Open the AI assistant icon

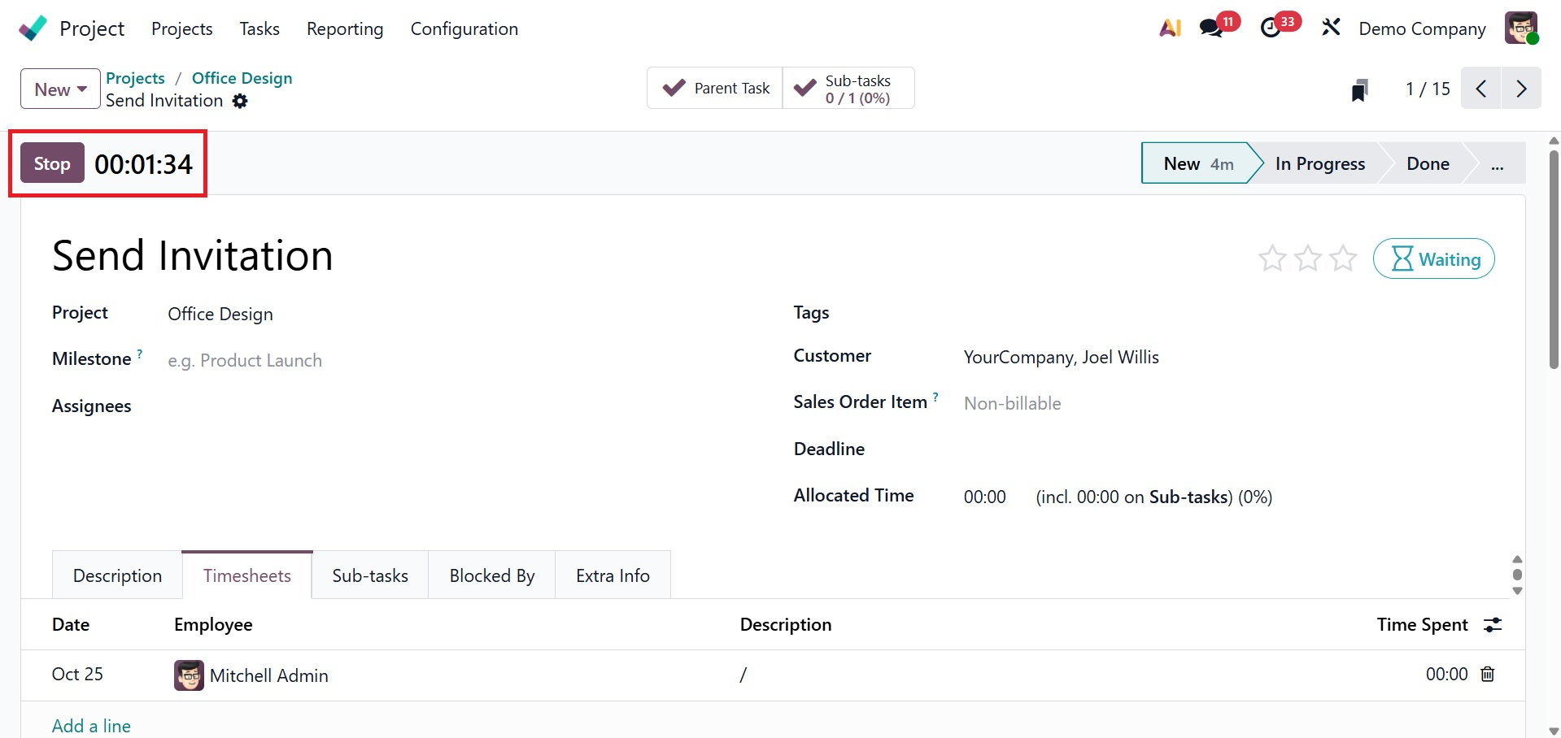tap(1170, 28)
